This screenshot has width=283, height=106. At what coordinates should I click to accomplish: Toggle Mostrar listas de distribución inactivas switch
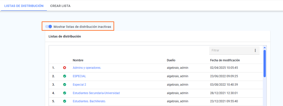click(x=49, y=27)
